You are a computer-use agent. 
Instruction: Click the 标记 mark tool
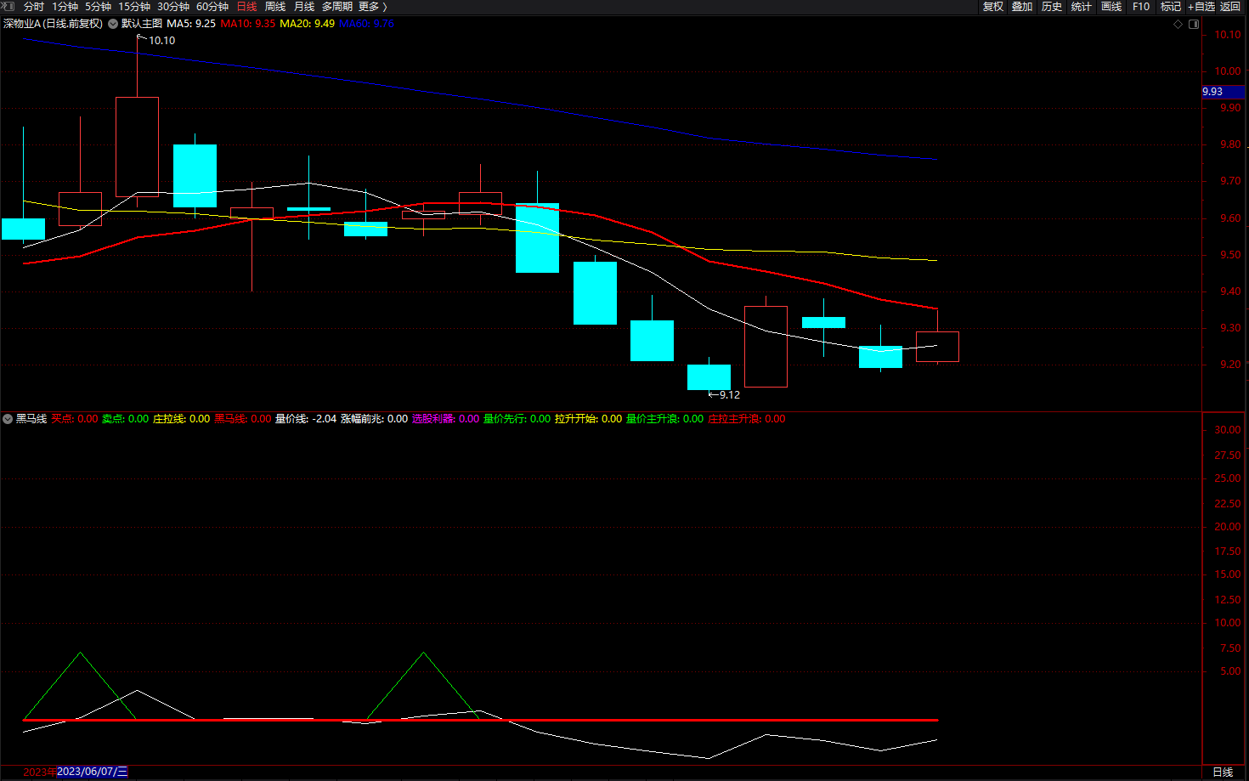tap(1171, 7)
